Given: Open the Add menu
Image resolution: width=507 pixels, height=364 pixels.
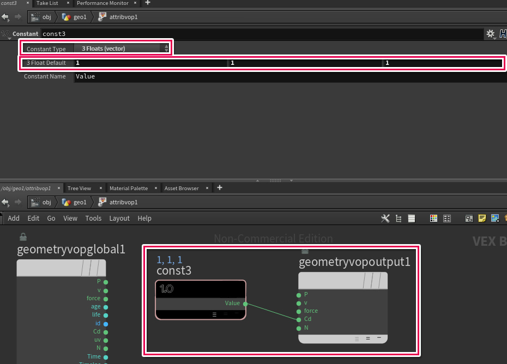Looking at the screenshot, I should [x=14, y=218].
